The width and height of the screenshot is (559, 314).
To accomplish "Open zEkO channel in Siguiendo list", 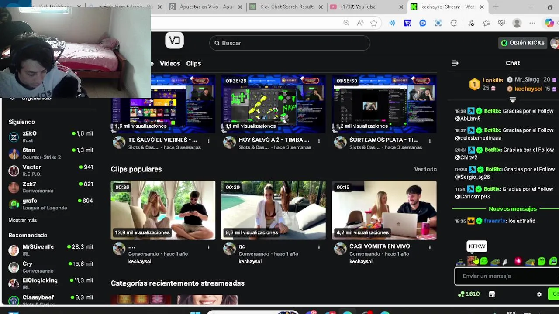I will 51,137.
